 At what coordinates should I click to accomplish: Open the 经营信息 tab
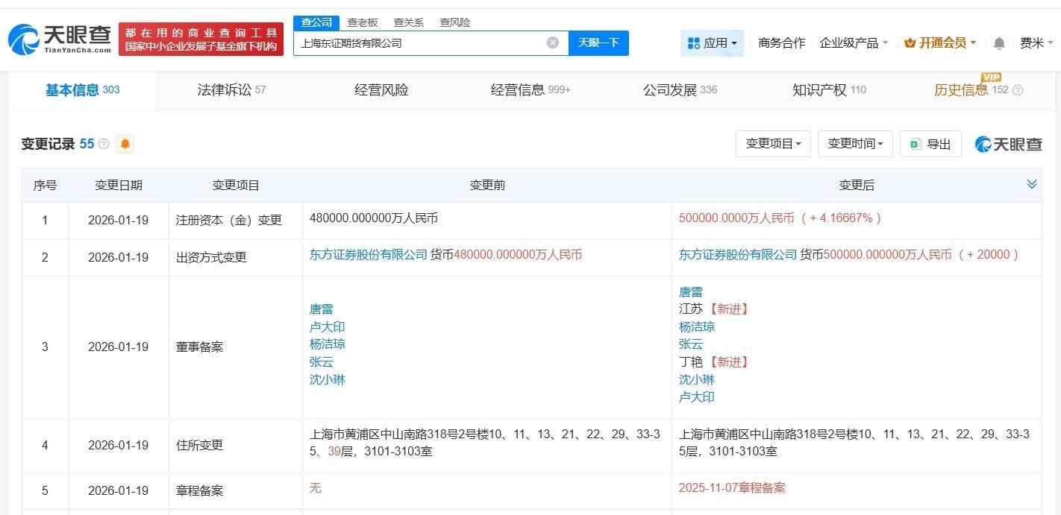[530, 90]
